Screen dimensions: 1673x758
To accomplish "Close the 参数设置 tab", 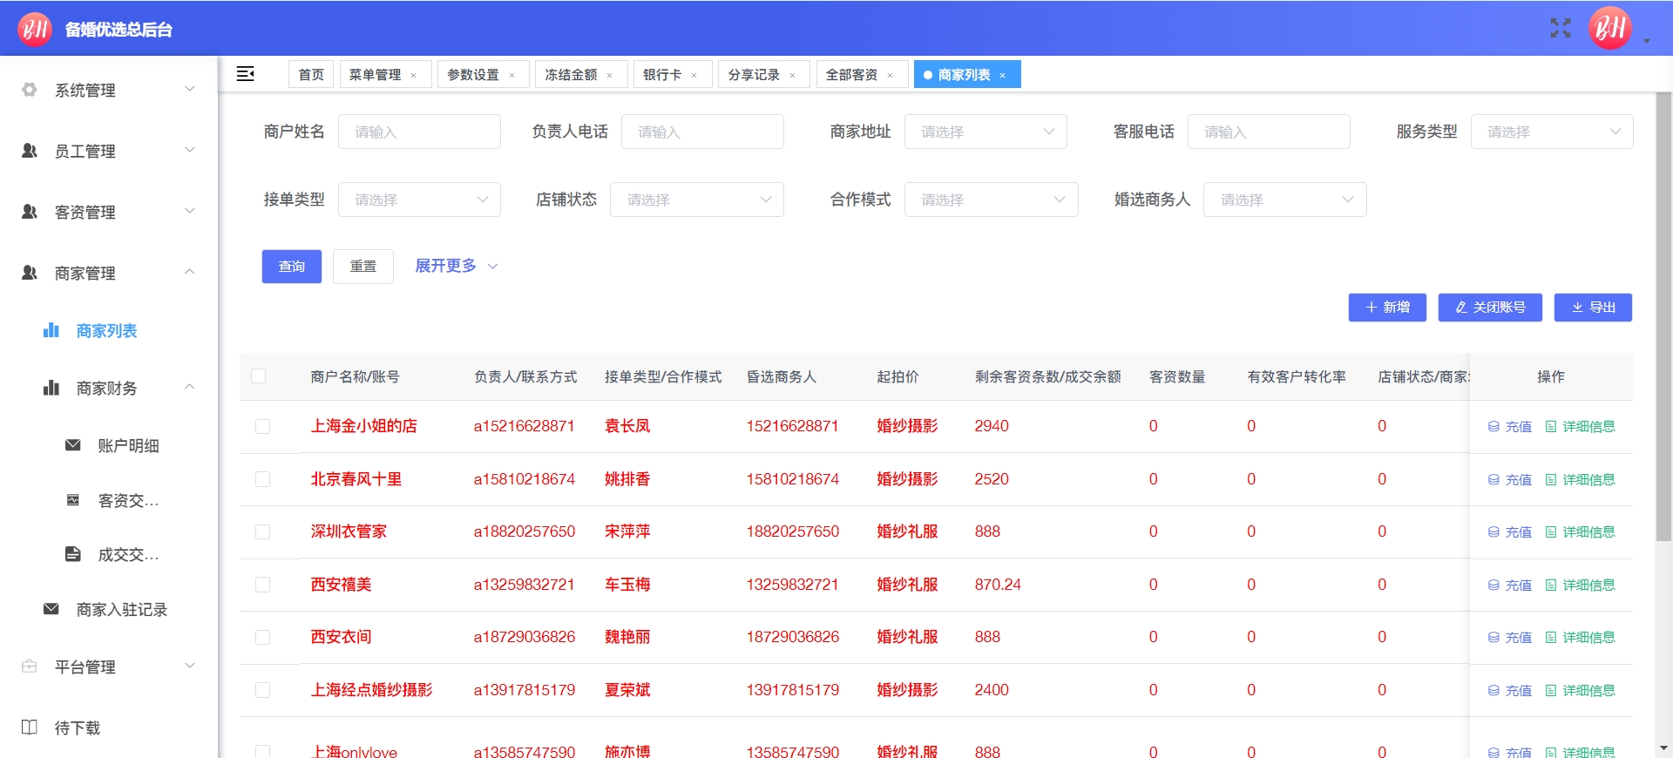I will (x=512, y=75).
